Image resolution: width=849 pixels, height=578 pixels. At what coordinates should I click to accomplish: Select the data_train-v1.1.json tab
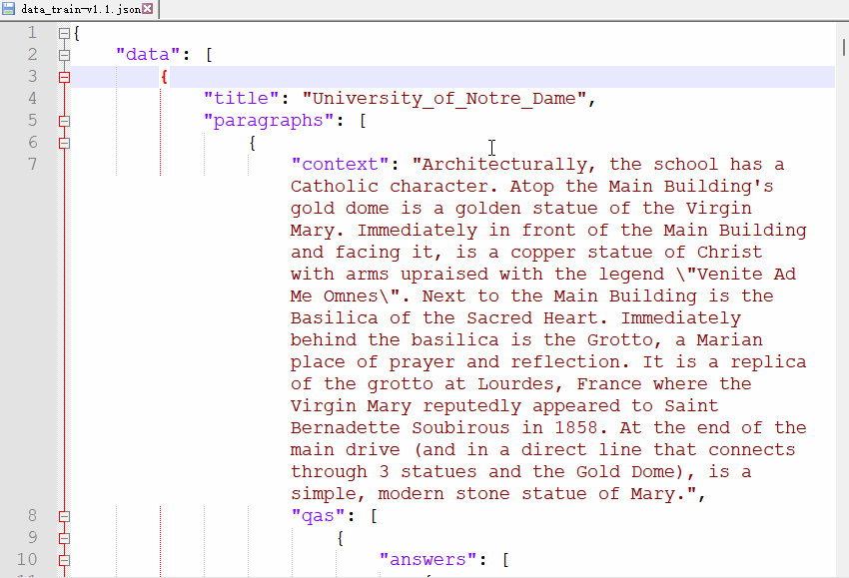pos(80,9)
